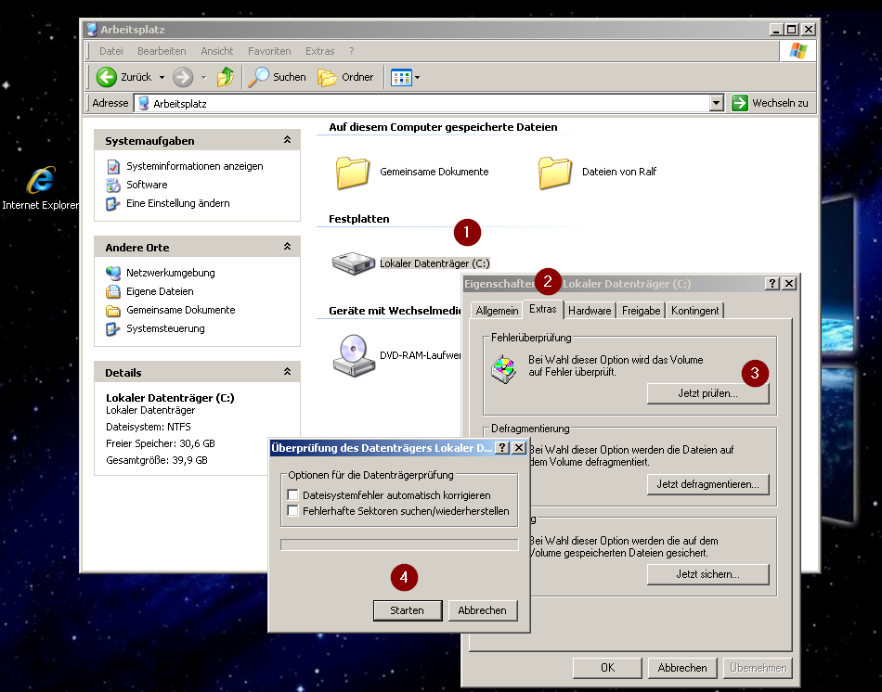The height and width of the screenshot is (692, 882).
Task: Click the Ansichten view grid icon
Action: 401,78
